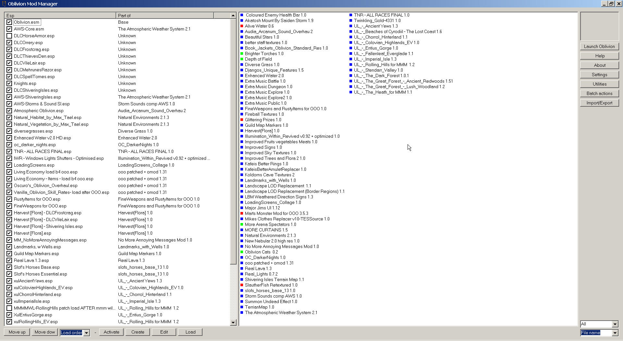
Task: Open the Load order sort dropdown
Action: coord(87,333)
